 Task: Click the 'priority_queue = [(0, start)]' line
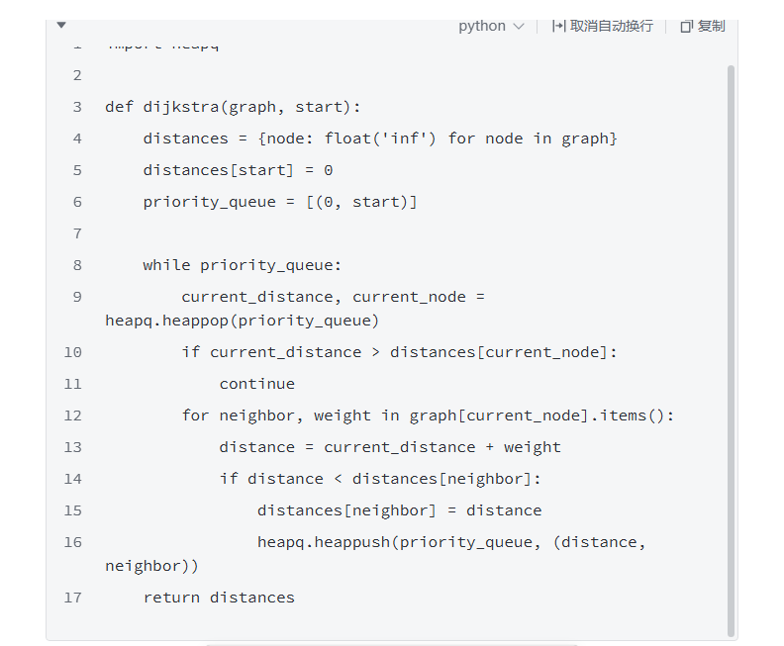click(280, 202)
